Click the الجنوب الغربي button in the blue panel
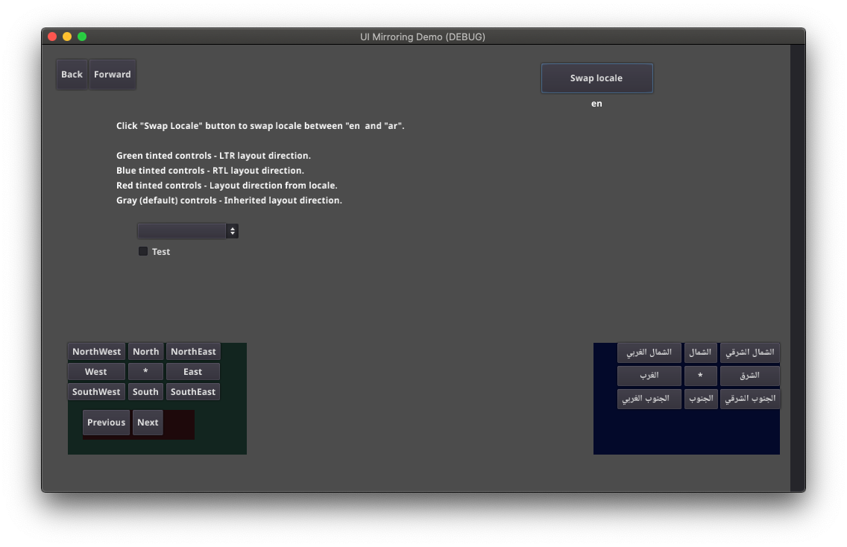 [648, 398]
